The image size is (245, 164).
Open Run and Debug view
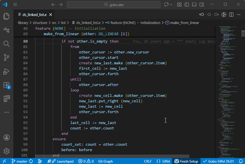coord(7,71)
